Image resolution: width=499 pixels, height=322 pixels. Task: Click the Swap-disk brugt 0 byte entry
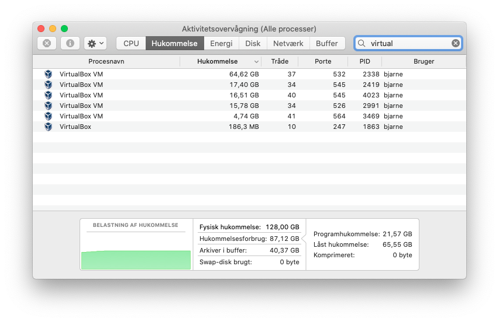click(x=249, y=262)
